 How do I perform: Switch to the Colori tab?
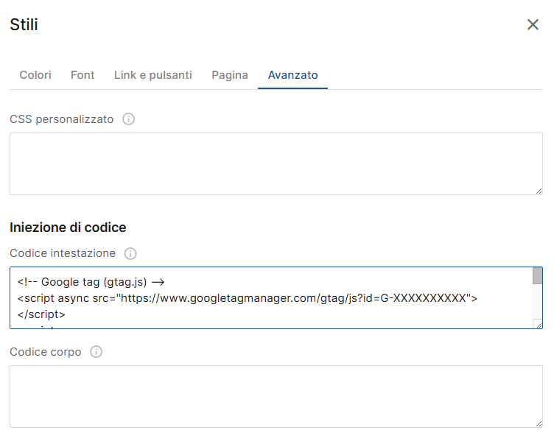(x=35, y=75)
